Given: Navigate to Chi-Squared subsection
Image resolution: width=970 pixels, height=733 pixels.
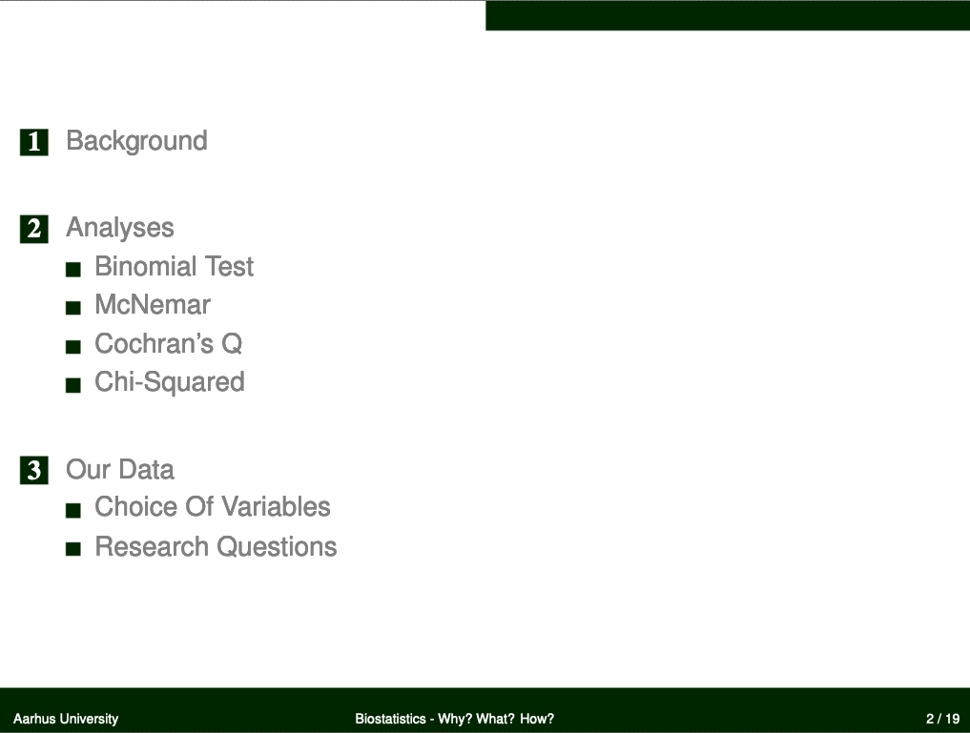Looking at the screenshot, I should tap(170, 382).
